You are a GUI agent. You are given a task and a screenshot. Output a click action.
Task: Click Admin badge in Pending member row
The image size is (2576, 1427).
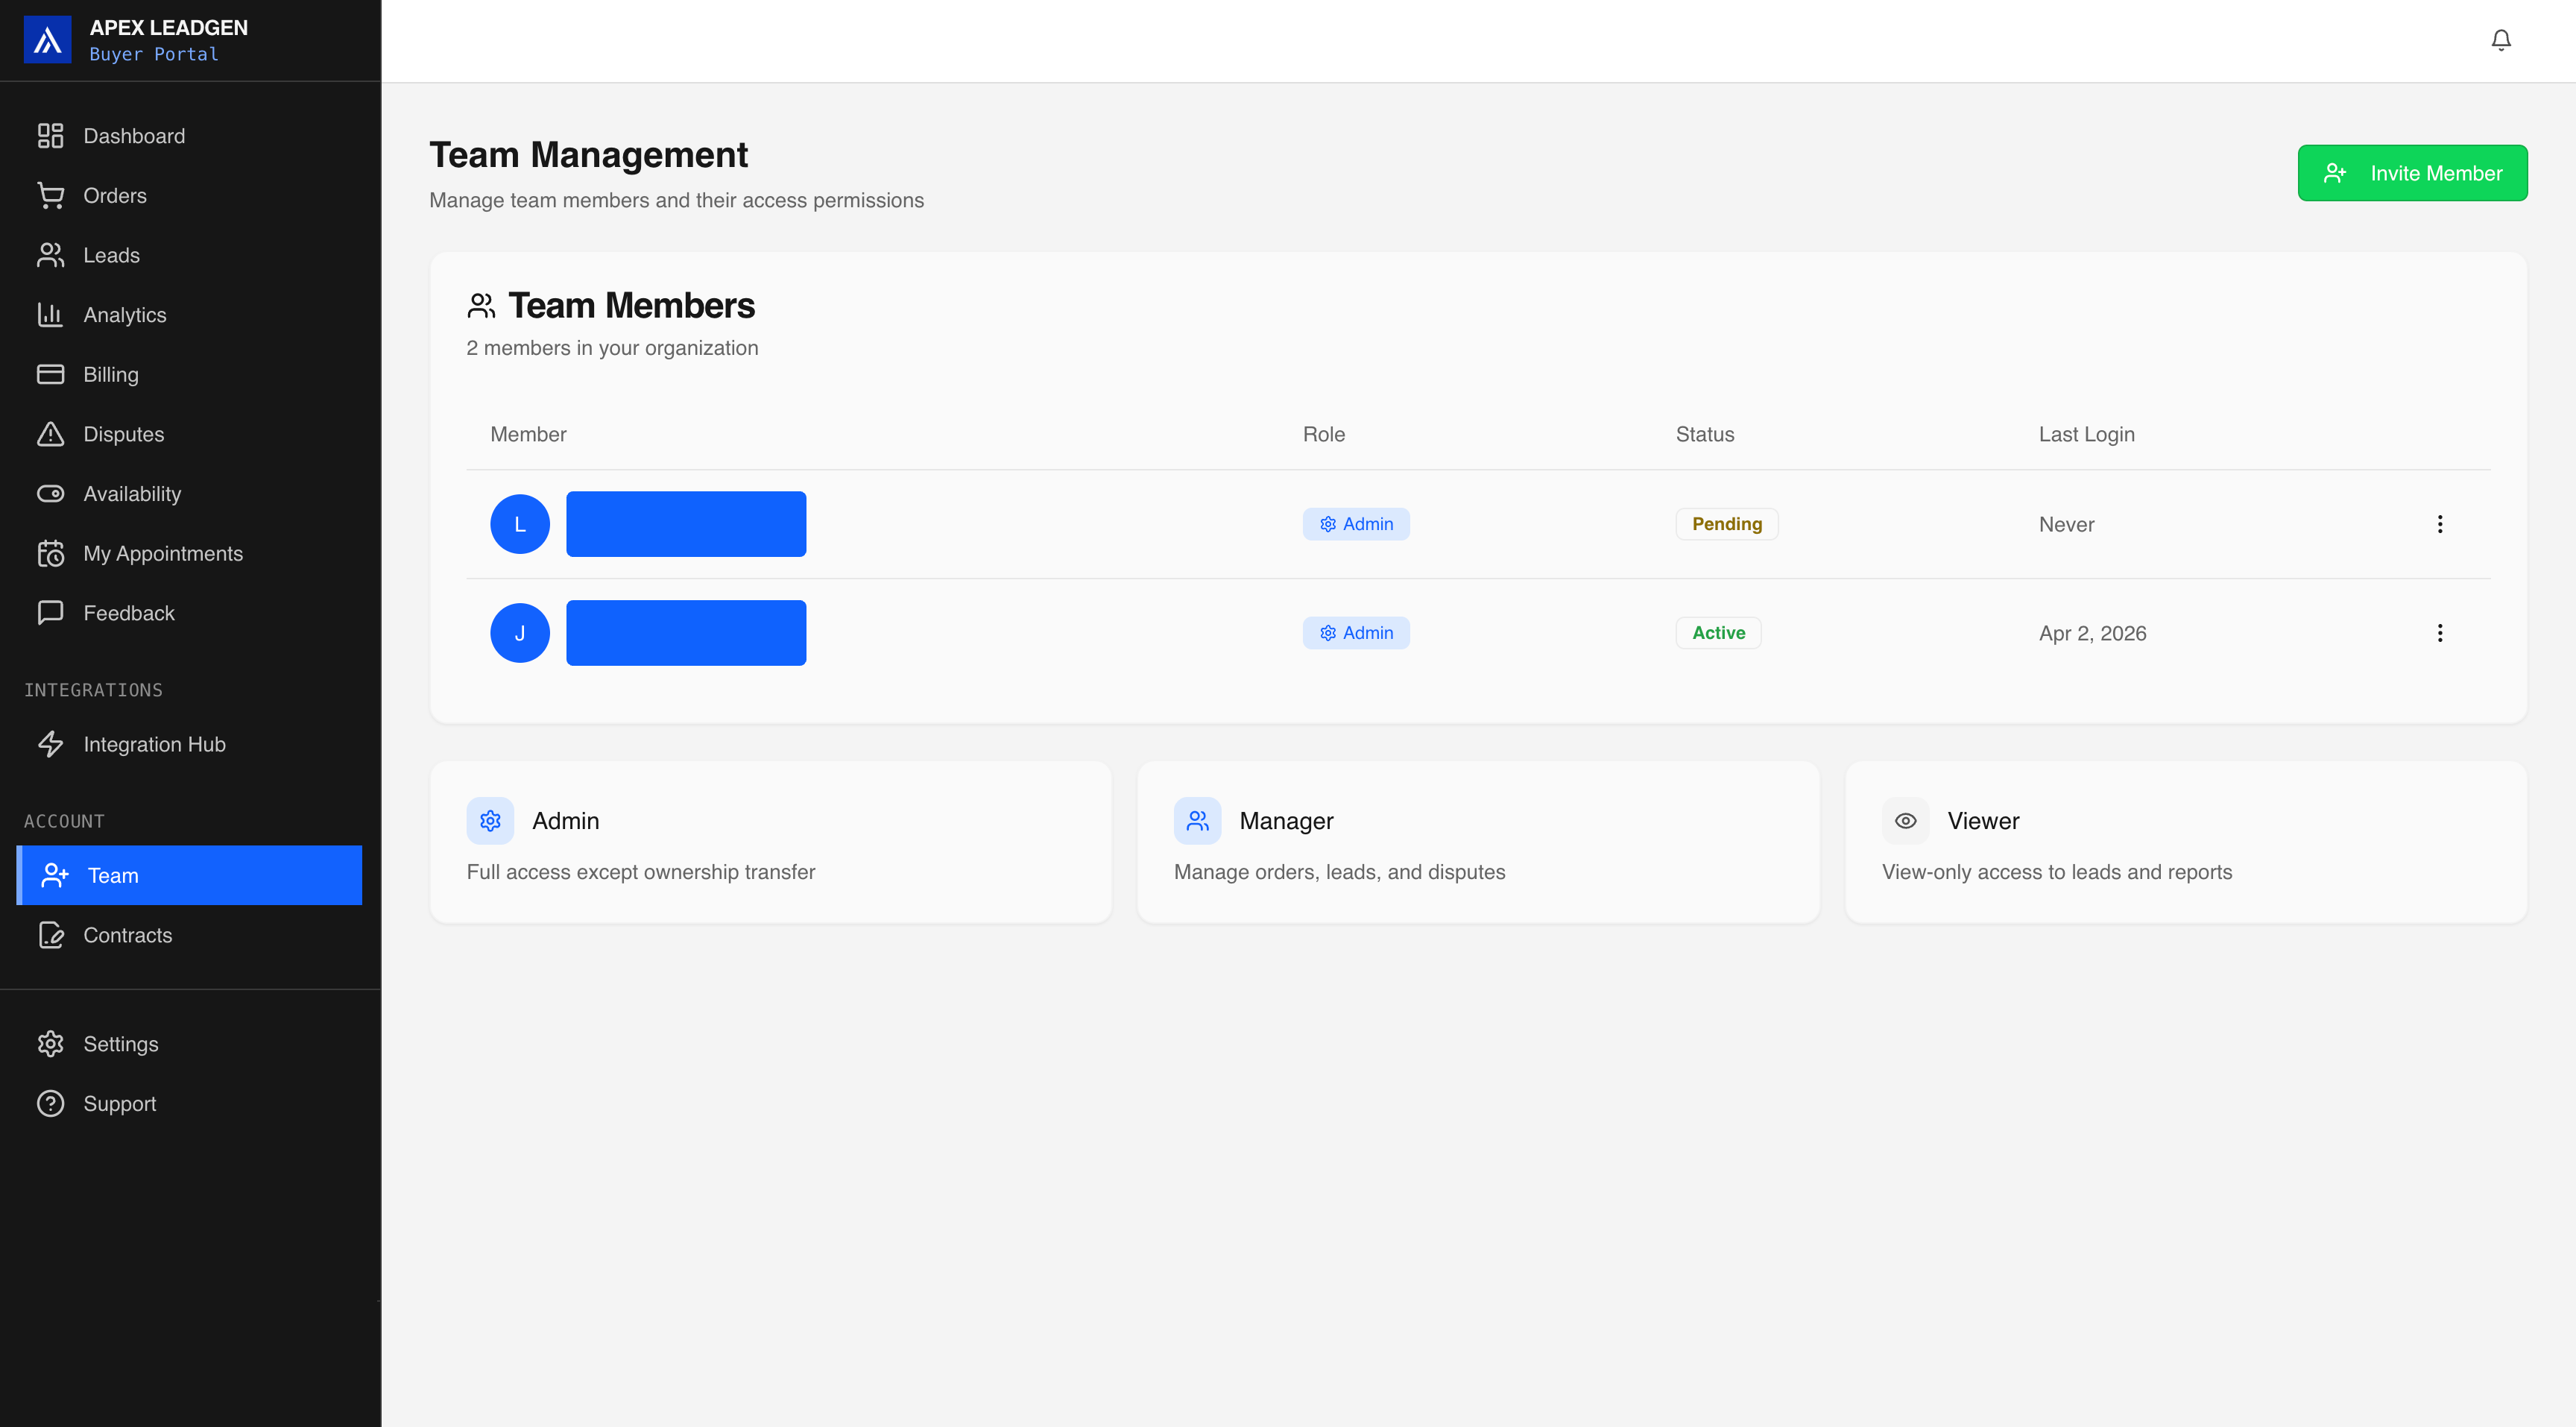pyautogui.click(x=1356, y=524)
